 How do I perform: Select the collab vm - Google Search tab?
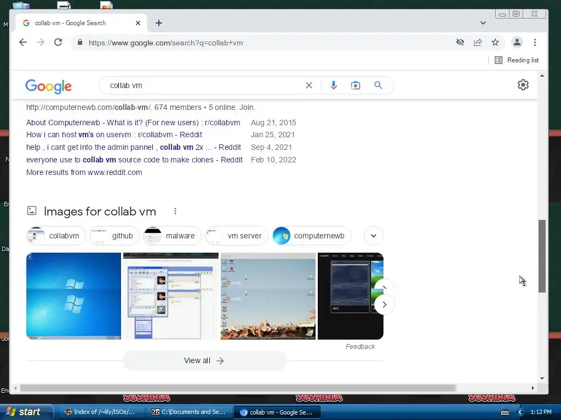(81, 23)
